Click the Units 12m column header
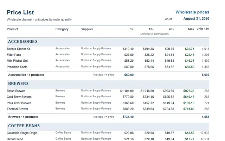 pyautogui.click(x=203, y=29)
